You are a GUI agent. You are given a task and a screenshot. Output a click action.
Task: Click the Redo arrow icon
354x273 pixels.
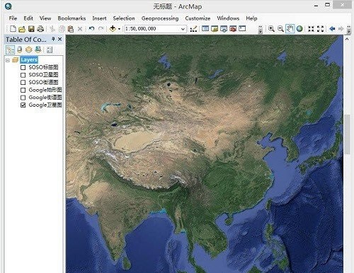click(101, 28)
